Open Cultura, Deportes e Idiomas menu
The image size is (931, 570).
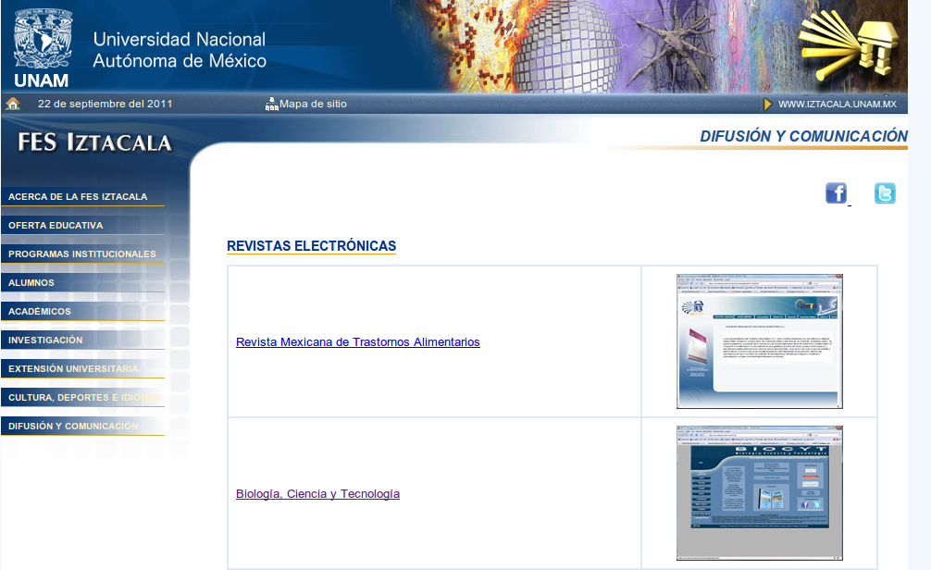[x=82, y=397]
